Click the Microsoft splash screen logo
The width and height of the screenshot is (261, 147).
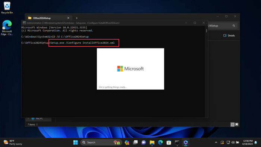130,69
